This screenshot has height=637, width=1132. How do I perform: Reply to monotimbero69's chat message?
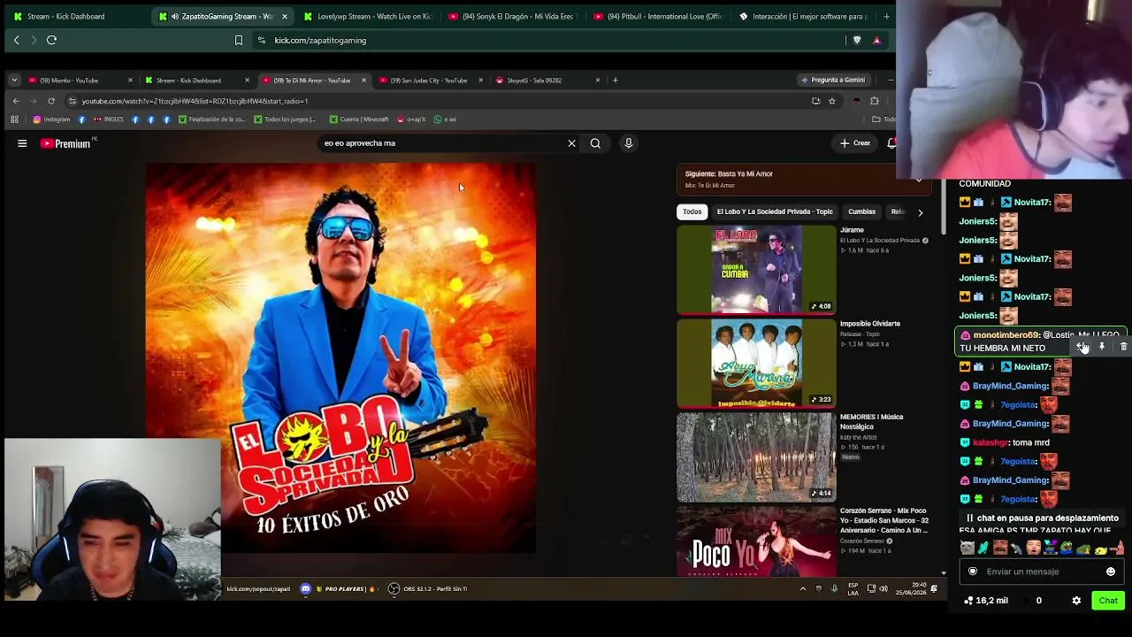(1080, 347)
